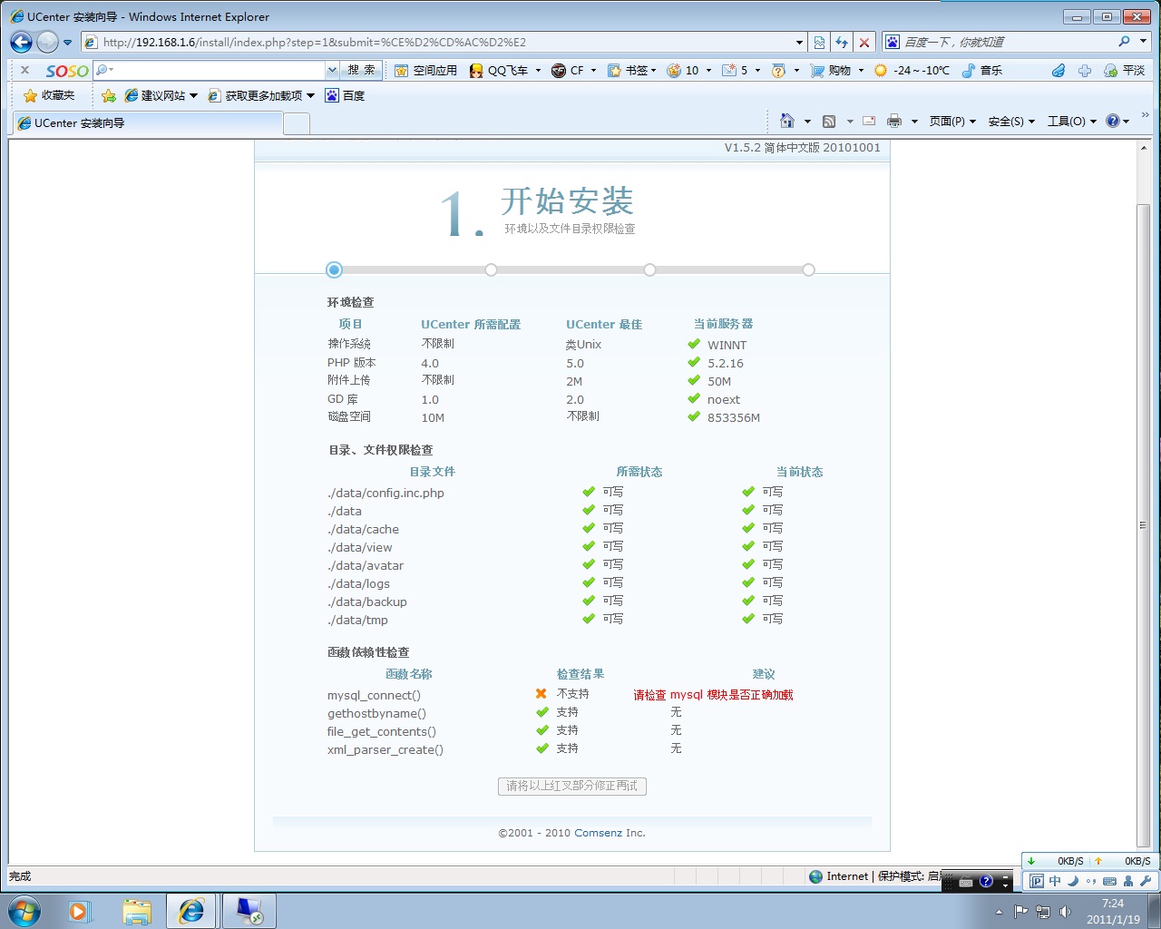Open the 工具(O) menu
The height and width of the screenshot is (929, 1161).
1072,121
